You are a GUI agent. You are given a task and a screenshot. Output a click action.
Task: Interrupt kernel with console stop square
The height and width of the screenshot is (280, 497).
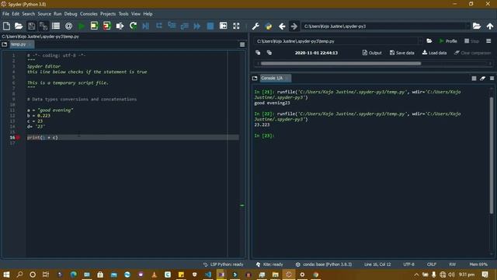474,78
